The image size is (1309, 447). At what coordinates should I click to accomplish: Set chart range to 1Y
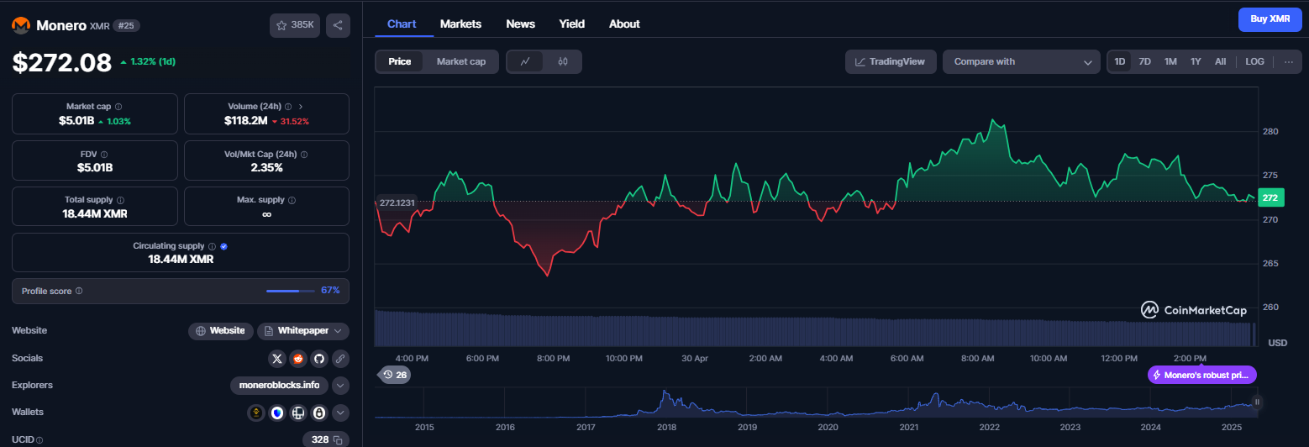pos(1196,61)
